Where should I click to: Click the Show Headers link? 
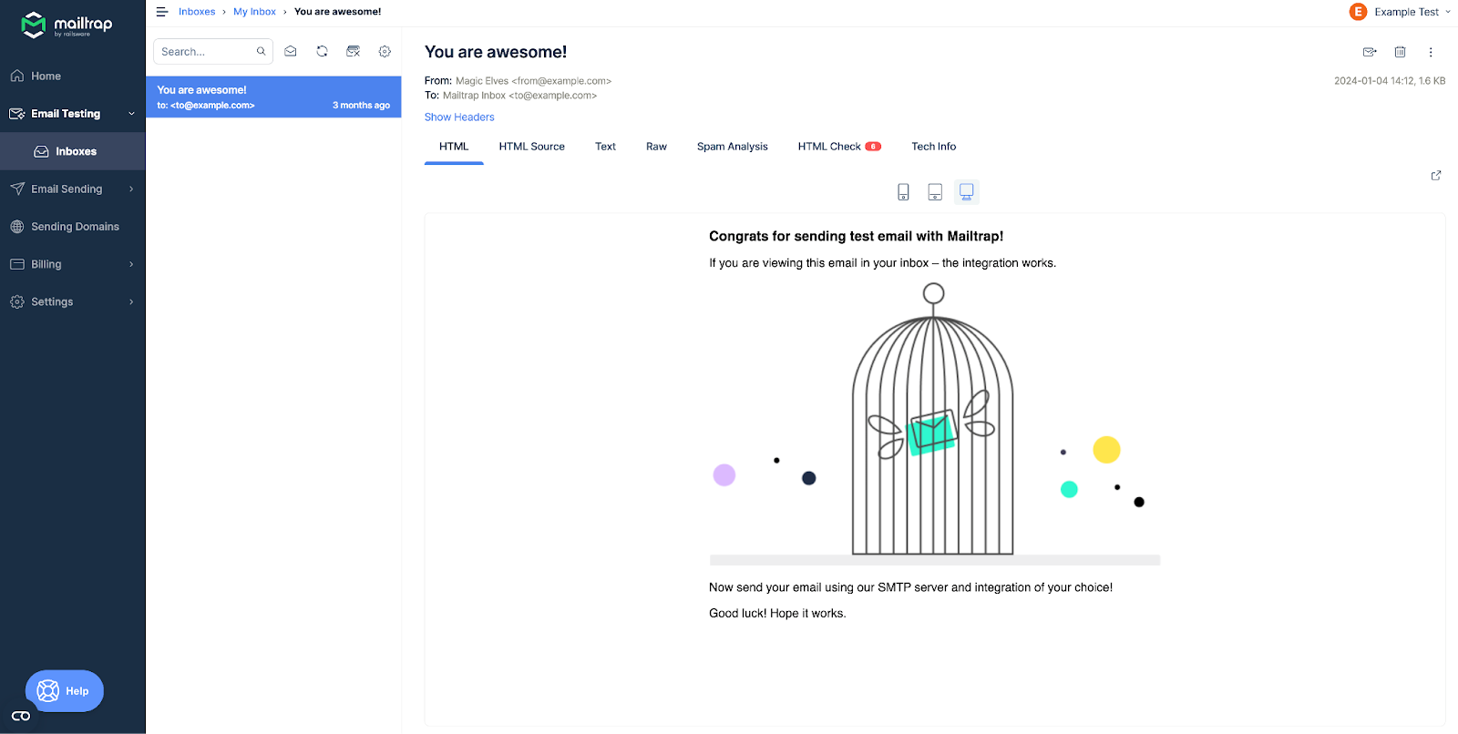point(459,117)
